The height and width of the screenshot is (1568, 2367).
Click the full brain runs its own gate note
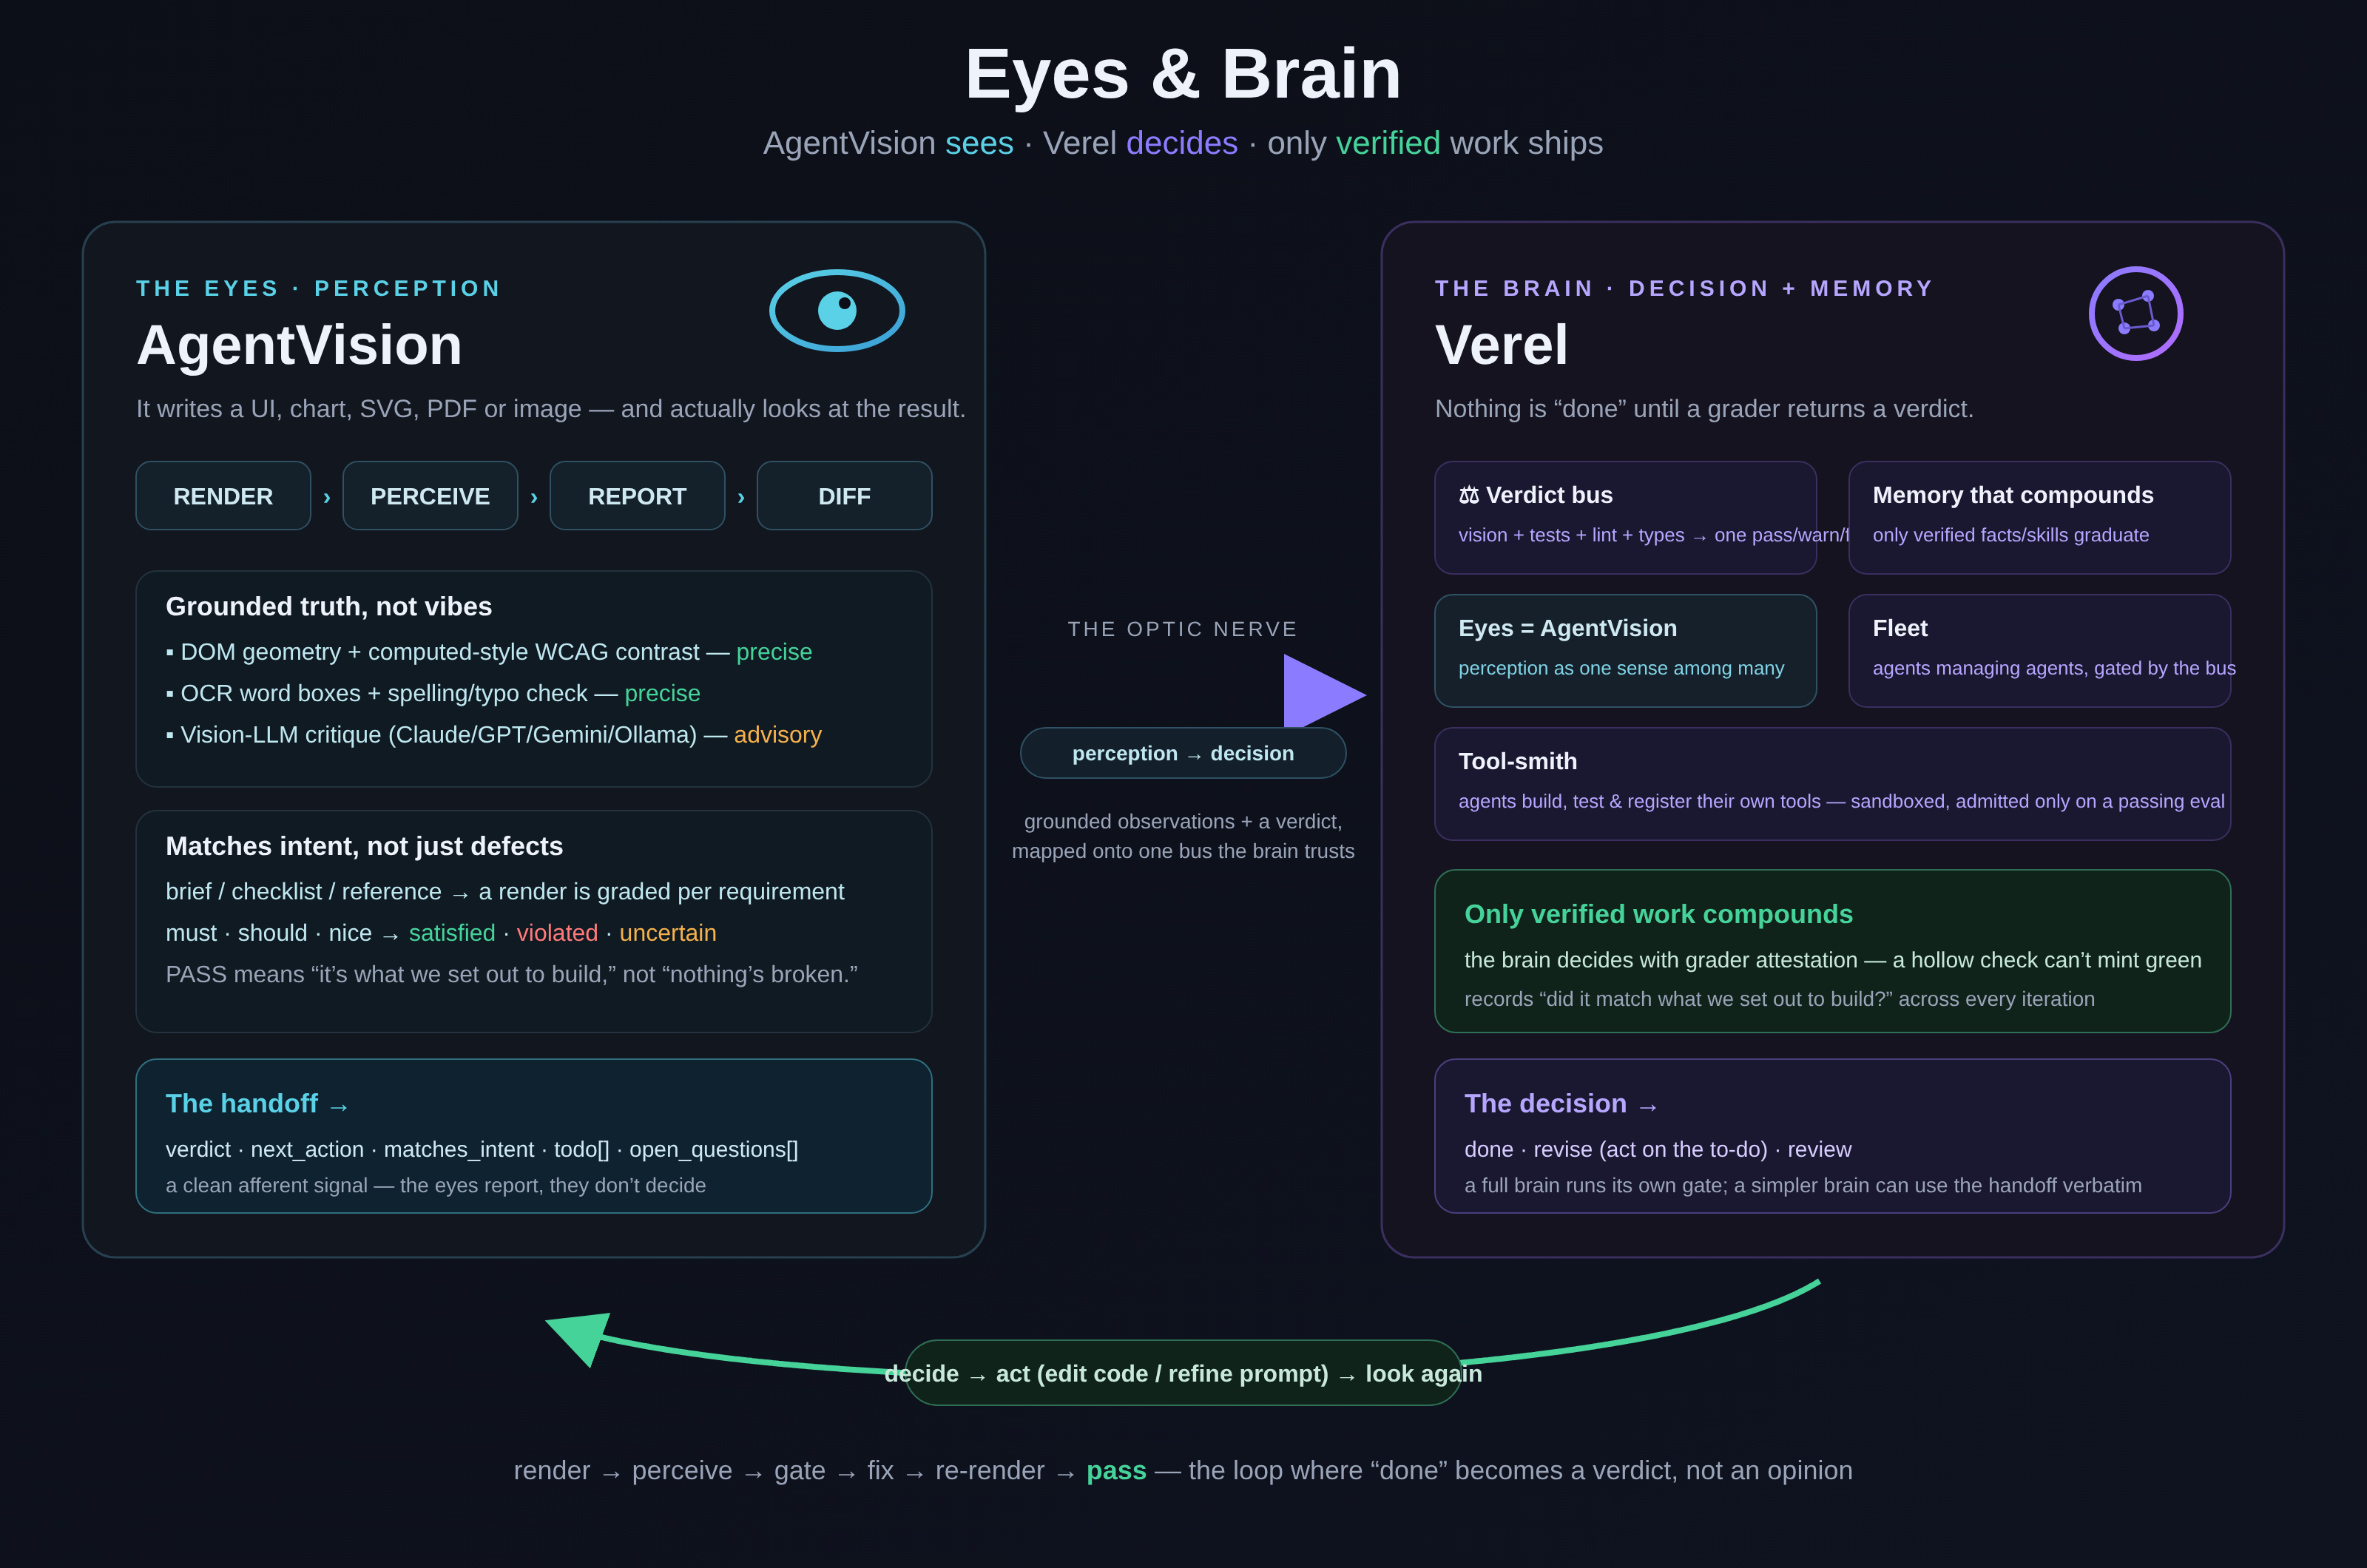tap(1803, 1185)
